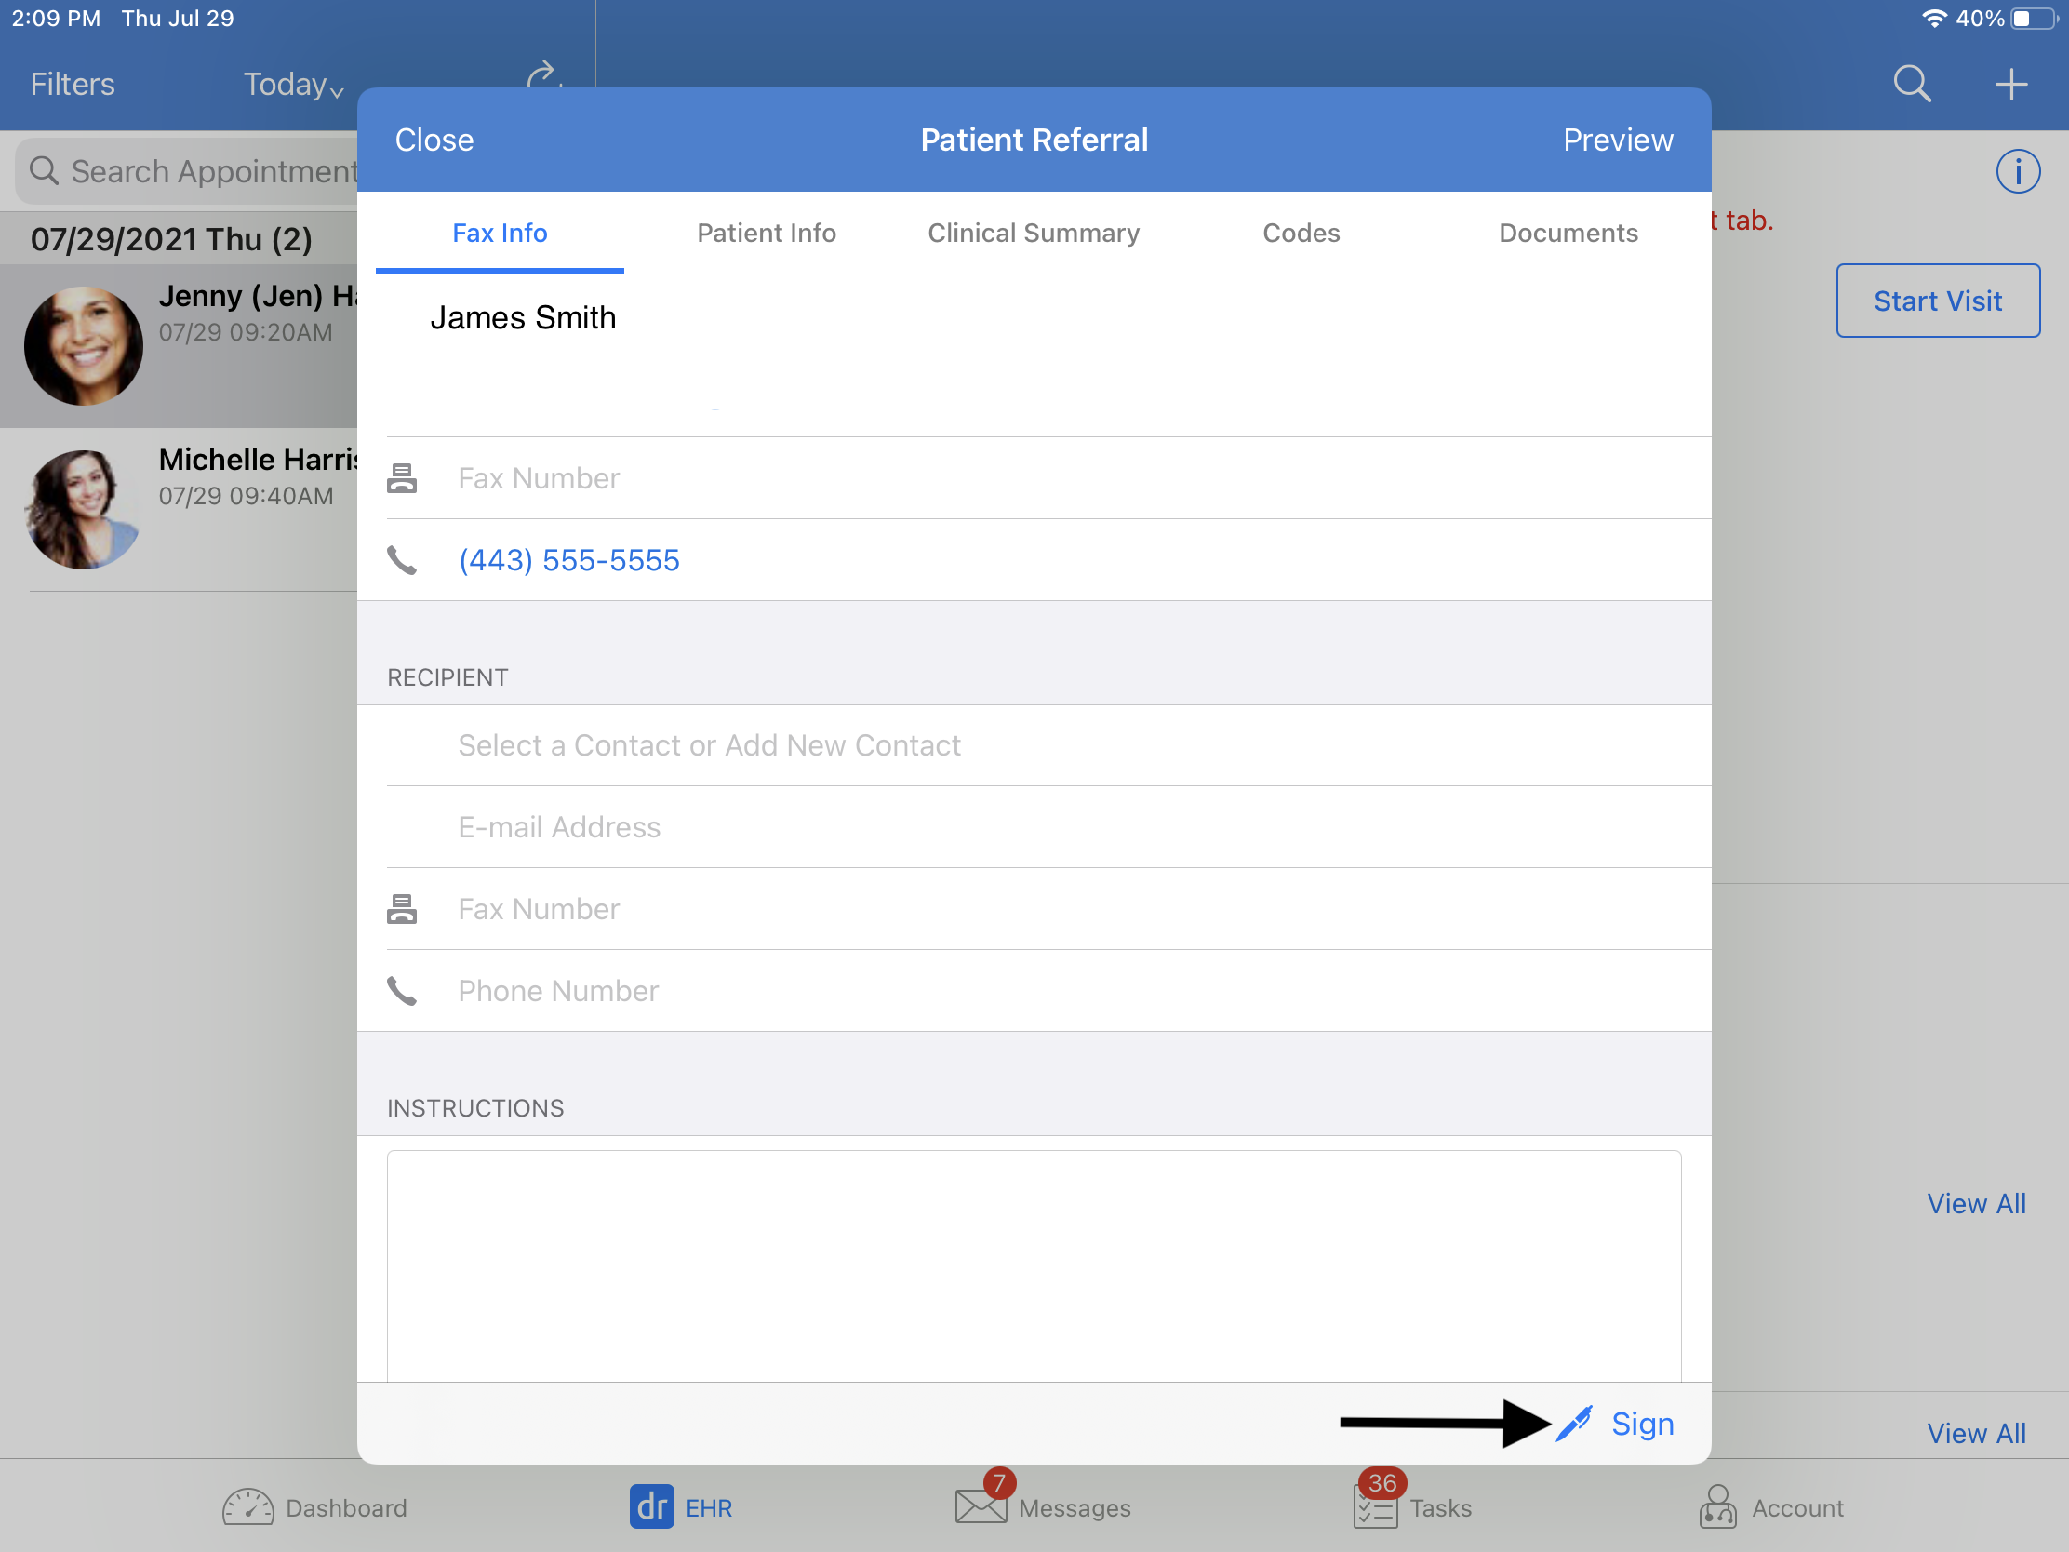
Task: Open the Account icon
Action: 1717,1507
